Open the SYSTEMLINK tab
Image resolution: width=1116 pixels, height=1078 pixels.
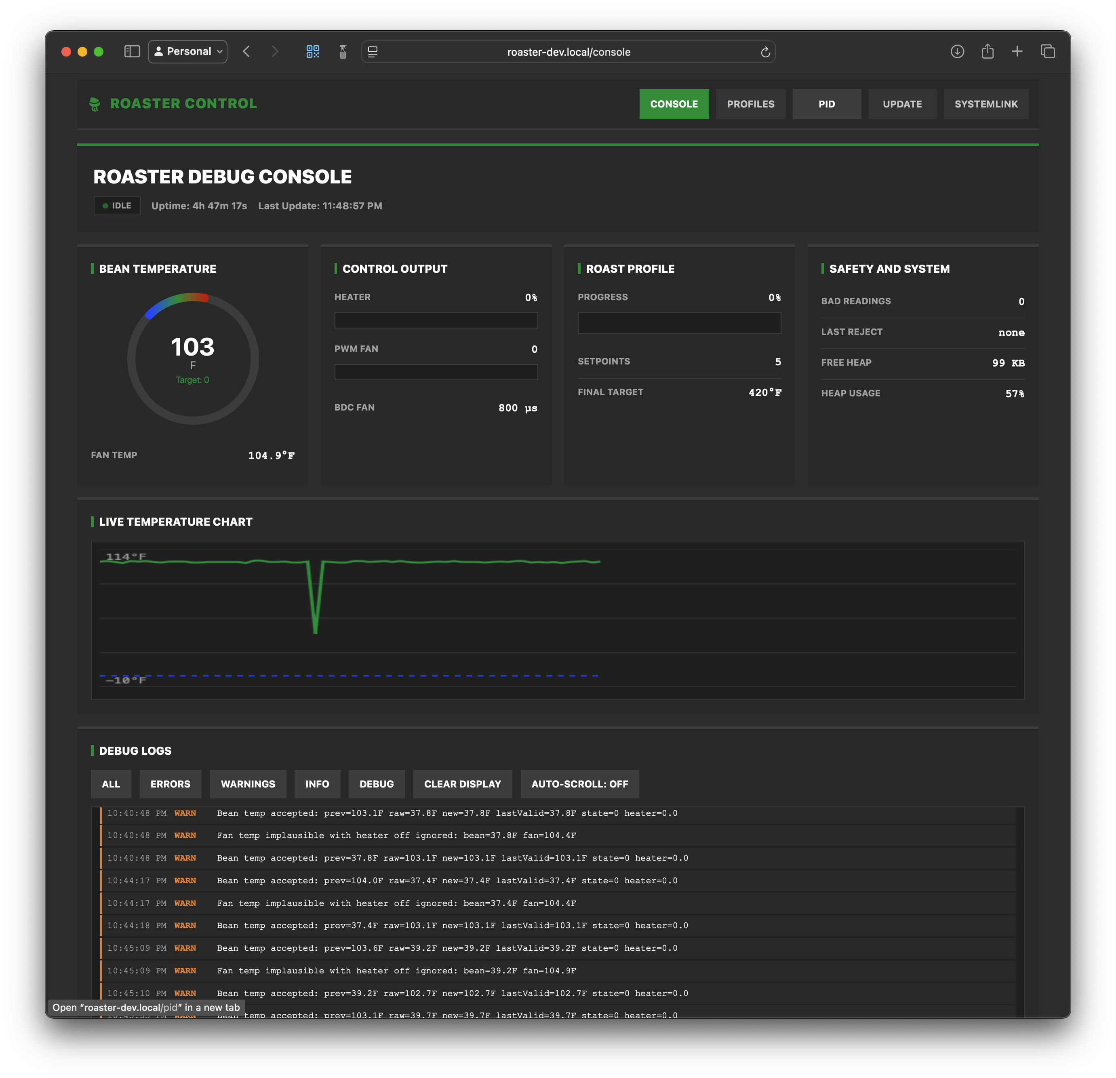985,104
